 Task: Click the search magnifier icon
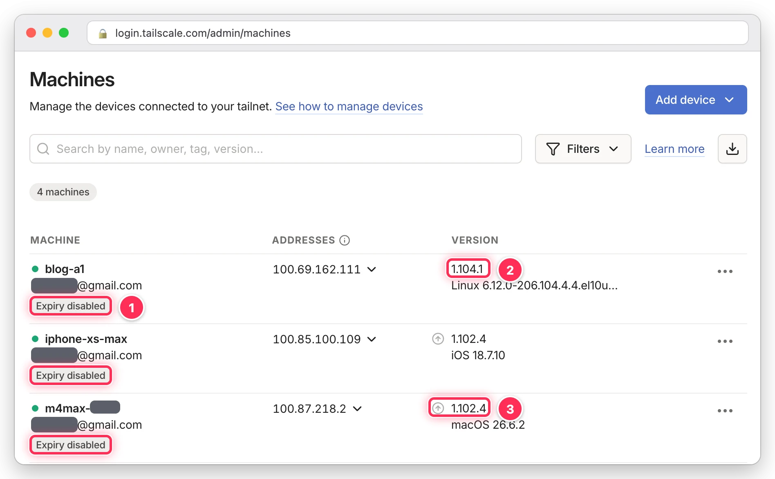point(43,149)
